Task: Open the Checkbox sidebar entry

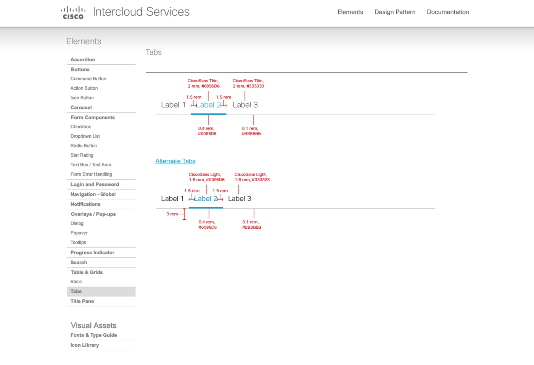Action: tap(80, 127)
